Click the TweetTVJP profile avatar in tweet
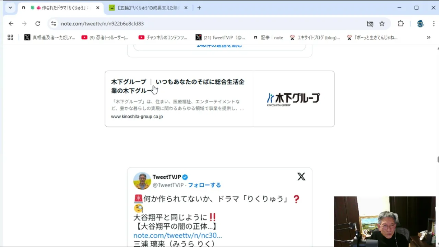 [x=142, y=181]
